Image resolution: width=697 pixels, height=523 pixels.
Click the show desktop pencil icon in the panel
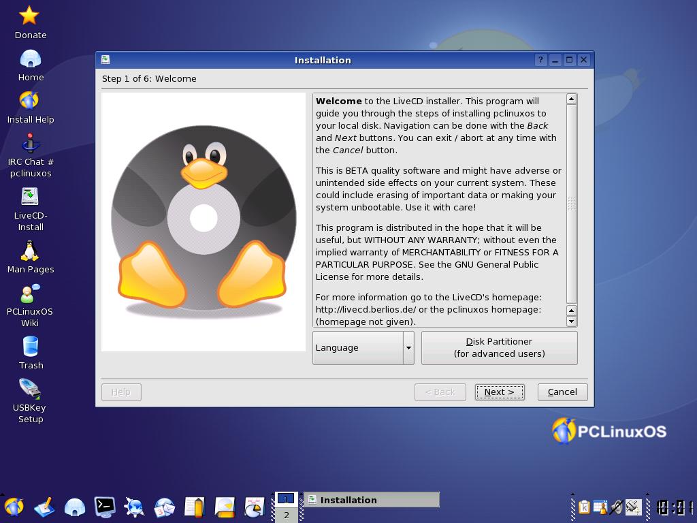[x=44, y=507]
